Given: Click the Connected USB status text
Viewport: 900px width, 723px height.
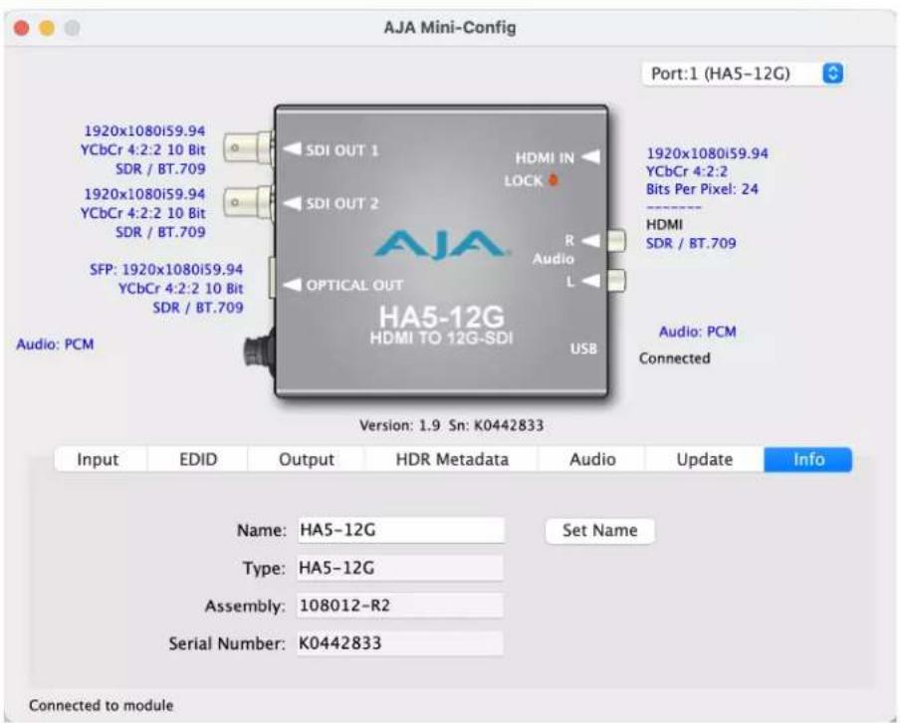Looking at the screenshot, I should tap(674, 359).
